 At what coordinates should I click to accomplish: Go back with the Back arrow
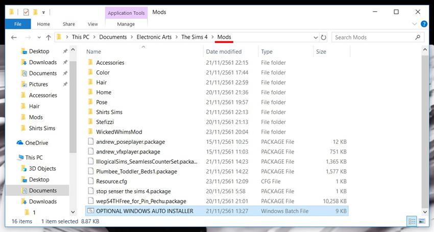[14, 37]
